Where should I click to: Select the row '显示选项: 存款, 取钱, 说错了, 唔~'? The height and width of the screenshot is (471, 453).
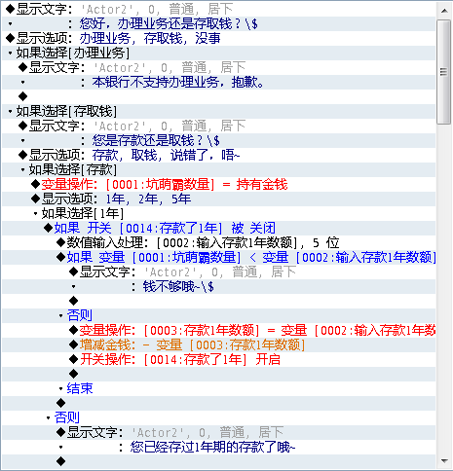tap(218, 155)
